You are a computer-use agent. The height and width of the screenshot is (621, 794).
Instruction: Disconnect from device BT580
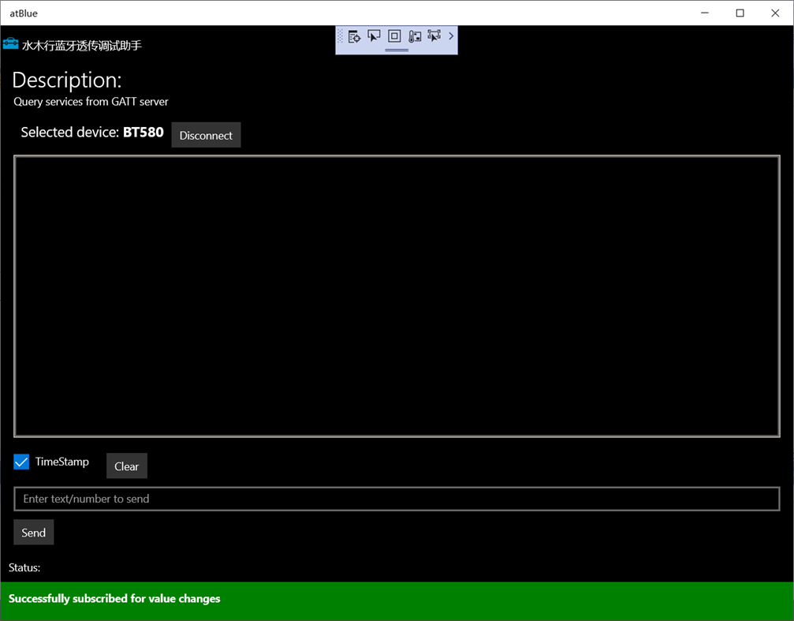coord(205,134)
